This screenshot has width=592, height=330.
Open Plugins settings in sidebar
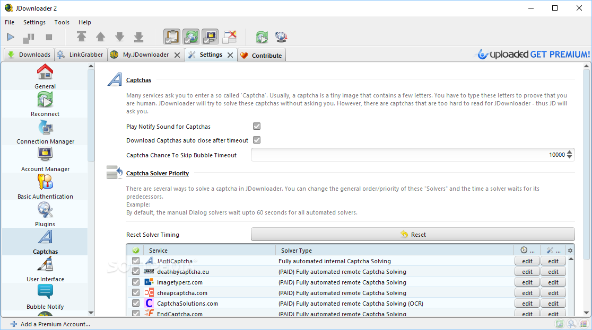tap(45, 214)
